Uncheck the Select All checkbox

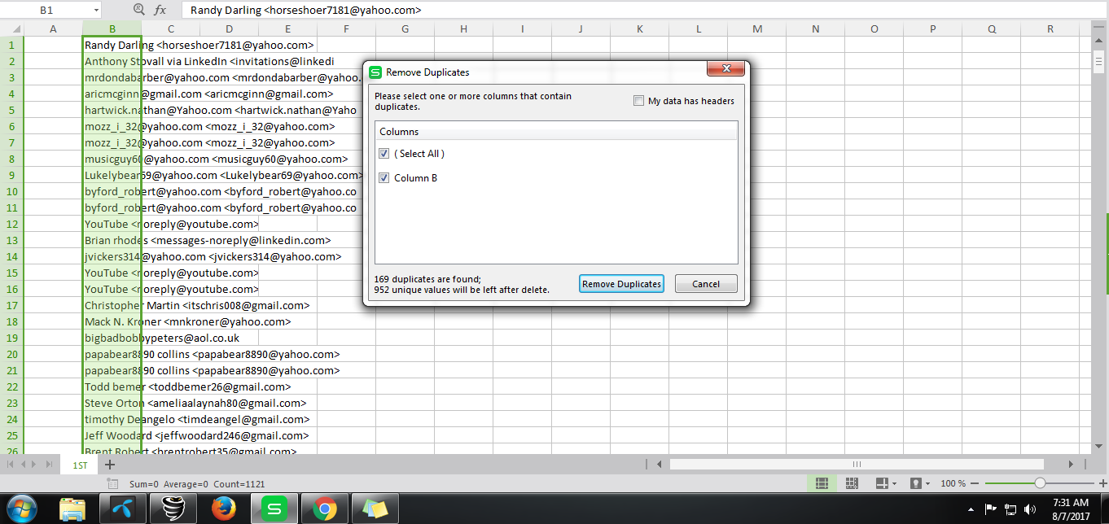coord(384,154)
